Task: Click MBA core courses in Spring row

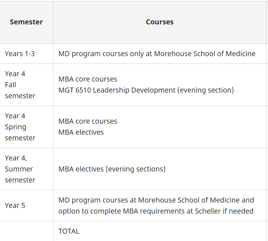Action: click(x=88, y=121)
